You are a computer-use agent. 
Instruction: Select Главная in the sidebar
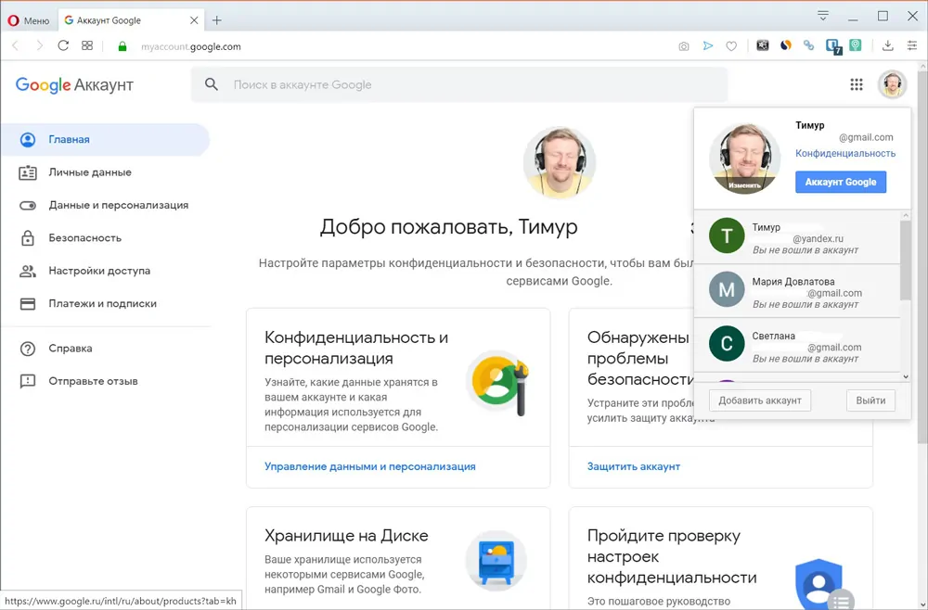pyautogui.click(x=106, y=139)
